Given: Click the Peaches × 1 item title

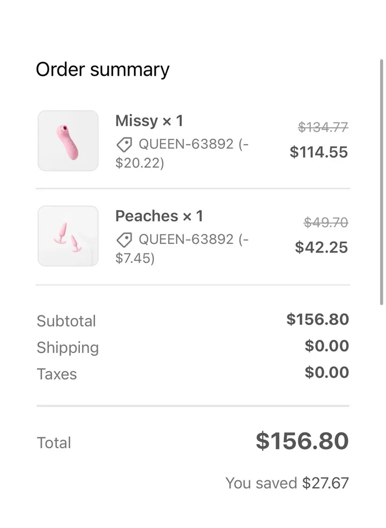Looking at the screenshot, I should coord(159,216).
